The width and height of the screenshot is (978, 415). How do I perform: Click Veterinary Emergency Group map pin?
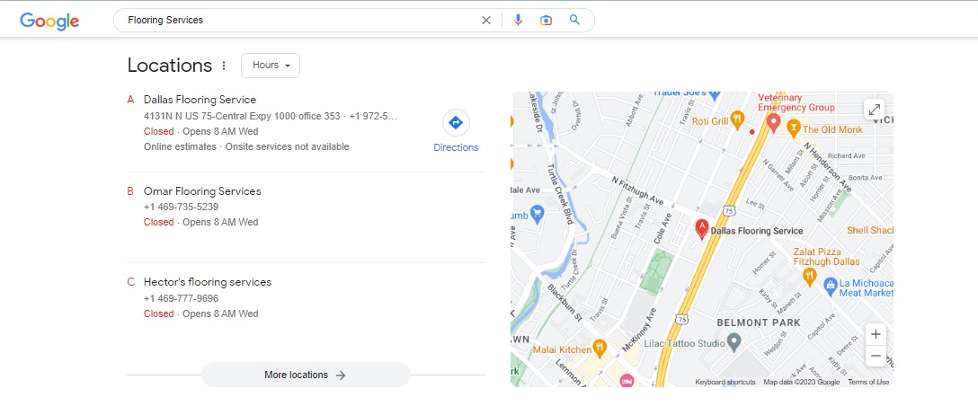[x=773, y=123]
